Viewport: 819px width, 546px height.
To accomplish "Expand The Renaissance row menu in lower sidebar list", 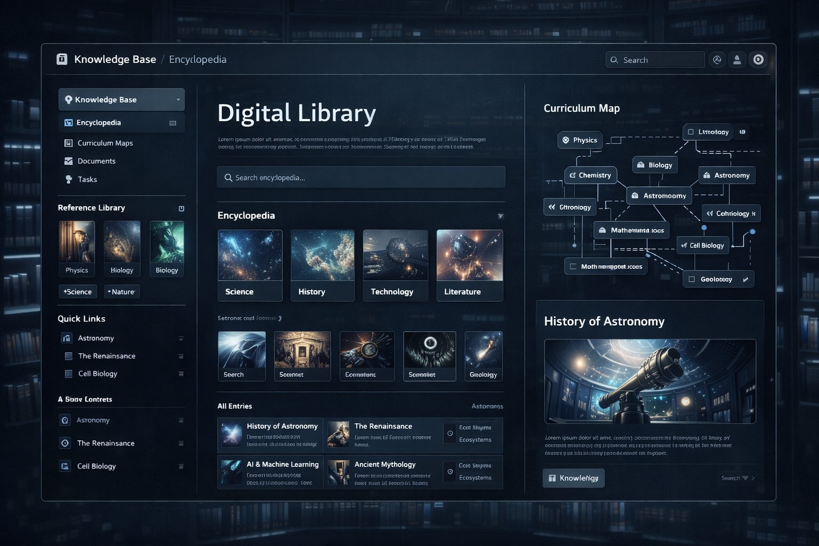I will pyautogui.click(x=181, y=444).
